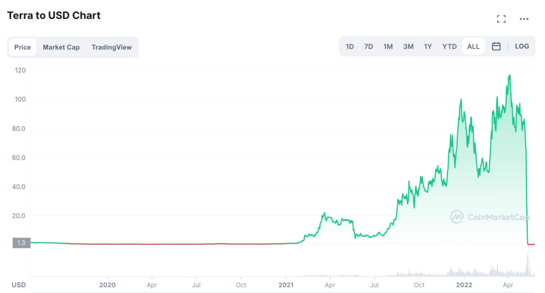Viewport: 545px width, 293px height.
Task: Click the chart peak near April 2022
Action: click(x=509, y=76)
